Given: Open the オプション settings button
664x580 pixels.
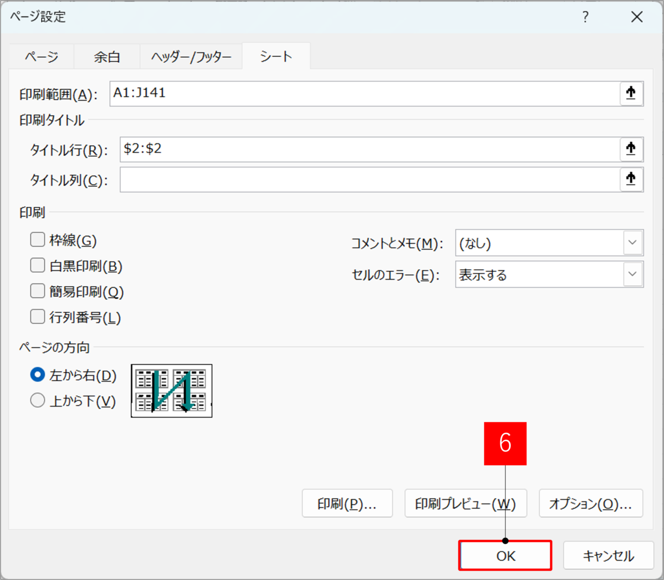Looking at the screenshot, I should pyautogui.click(x=591, y=503).
